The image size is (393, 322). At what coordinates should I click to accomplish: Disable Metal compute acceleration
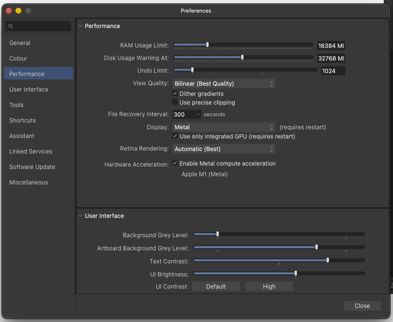point(175,163)
